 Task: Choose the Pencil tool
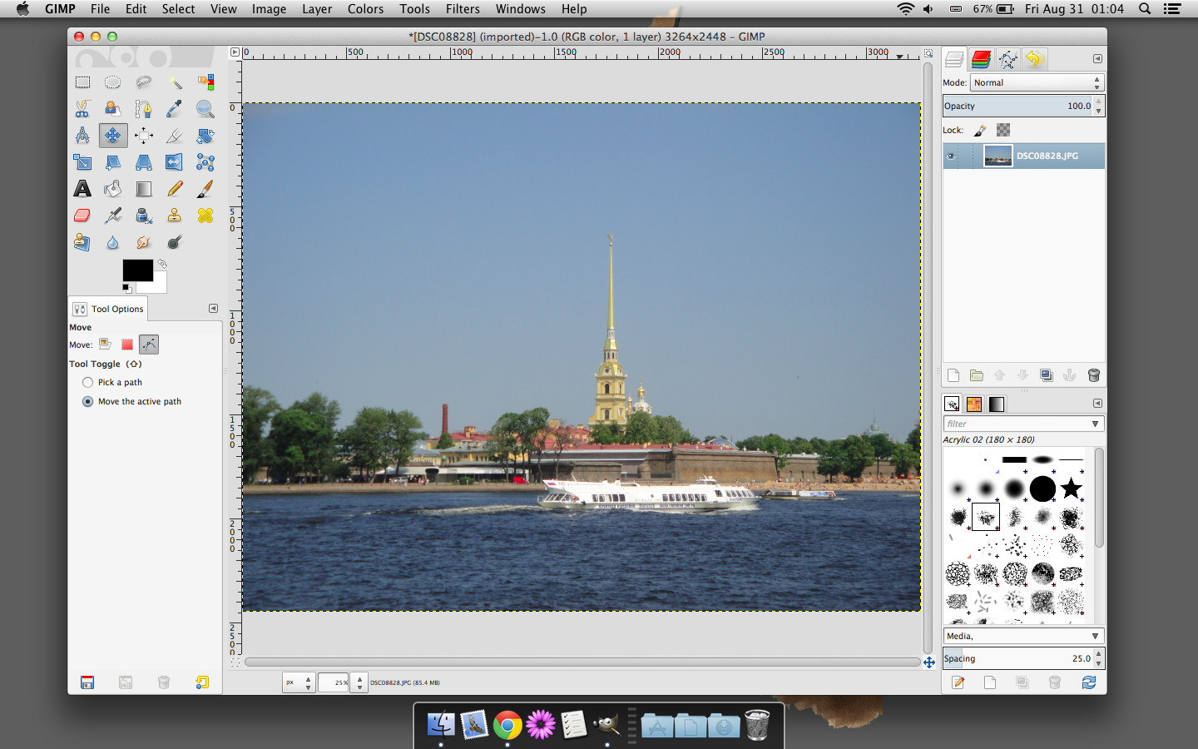click(x=175, y=189)
